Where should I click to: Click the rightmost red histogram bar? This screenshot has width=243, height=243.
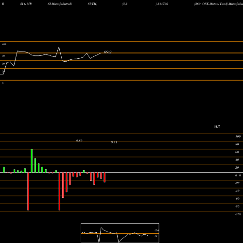pyautogui.click(x=104, y=177)
